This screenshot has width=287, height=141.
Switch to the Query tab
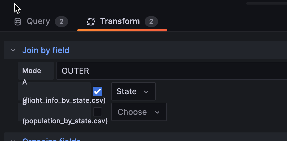(41, 22)
